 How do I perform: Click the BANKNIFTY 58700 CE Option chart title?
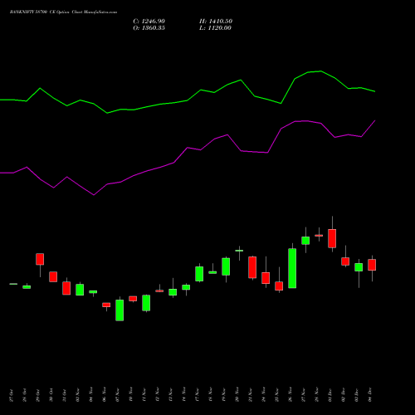pyautogui.click(x=63, y=12)
